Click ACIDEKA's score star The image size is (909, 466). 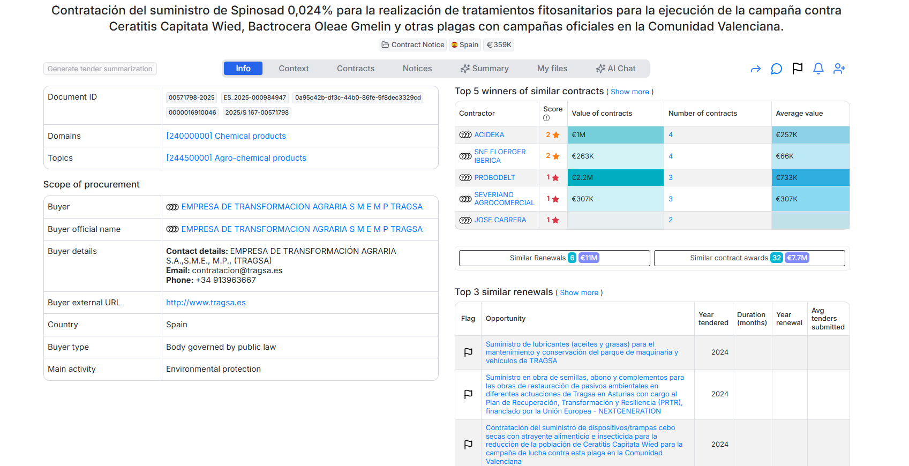556,135
